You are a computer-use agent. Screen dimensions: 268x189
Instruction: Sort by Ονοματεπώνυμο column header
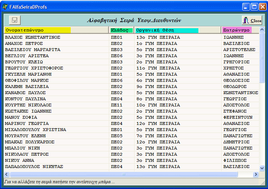pyautogui.click(x=37, y=30)
